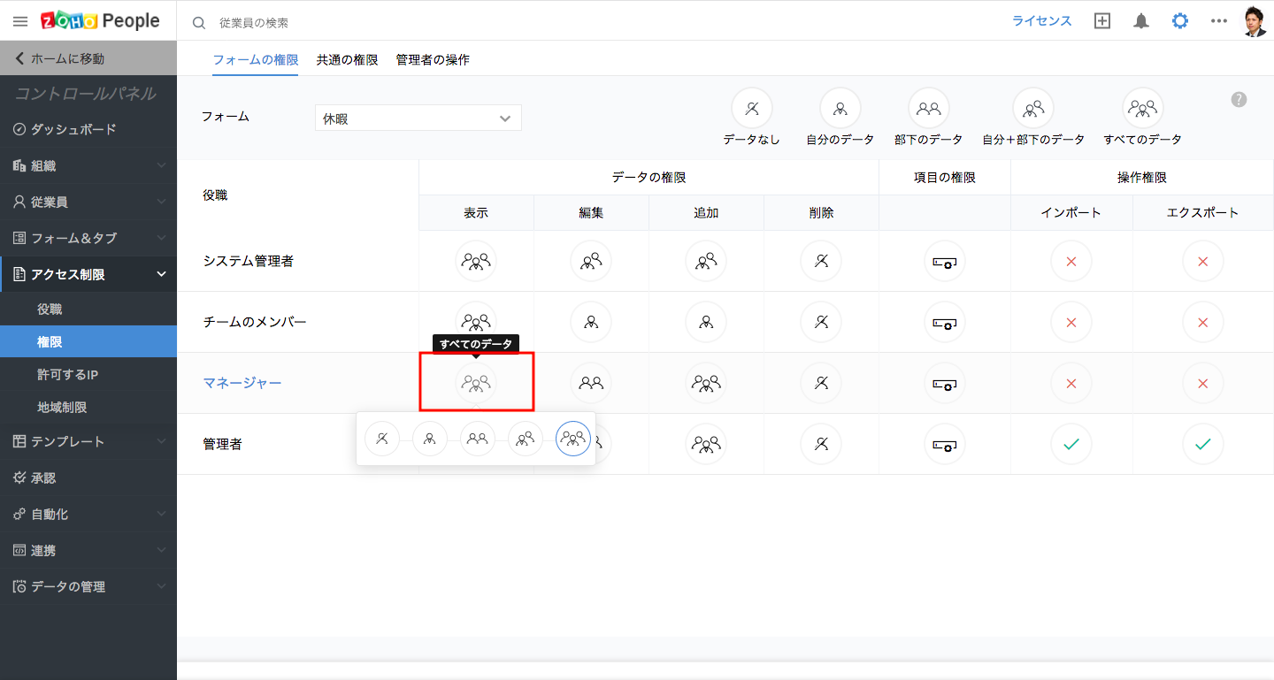Open the quick-add plus icon in the header

click(x=1102, y=21)
